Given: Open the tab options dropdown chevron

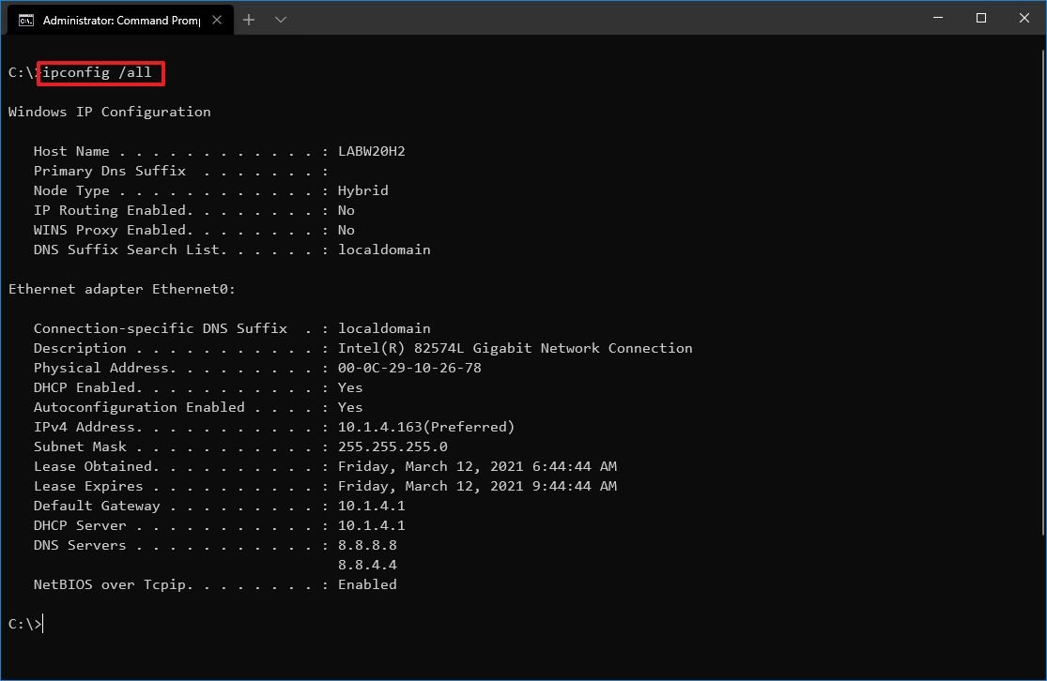Looking at the screenshot, I should [x=279, y=18].
